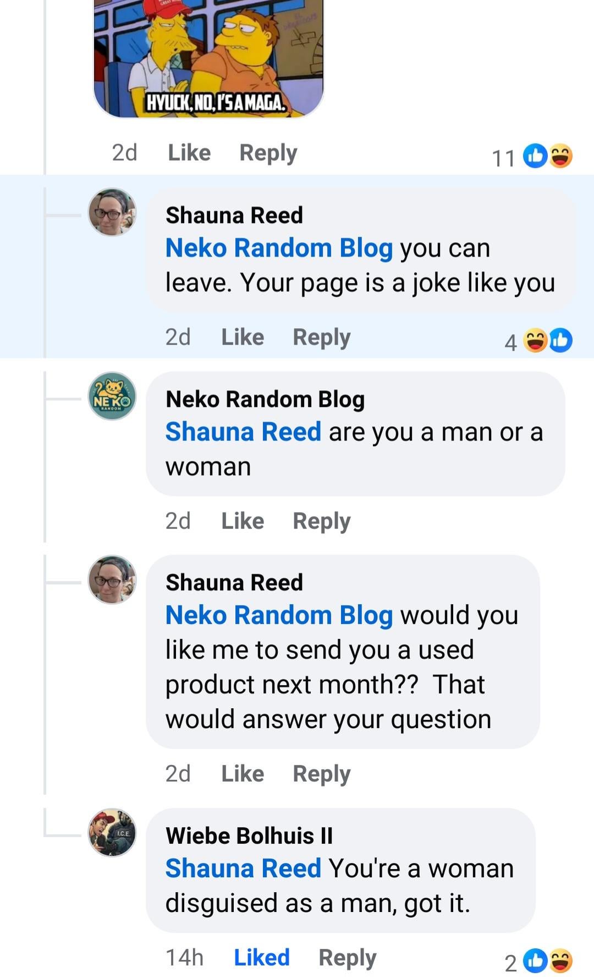The image size is (594, 977).
Task: Open Shauna Reed mention in Wiebe's comment
Action: coord(243,869)
